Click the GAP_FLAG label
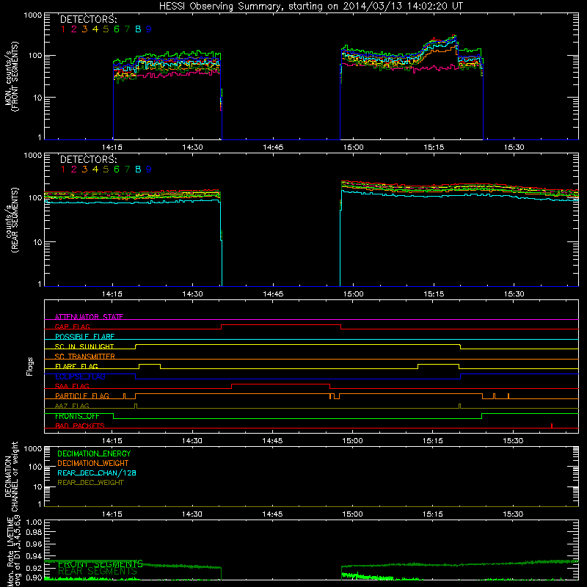 click(72, 327)
